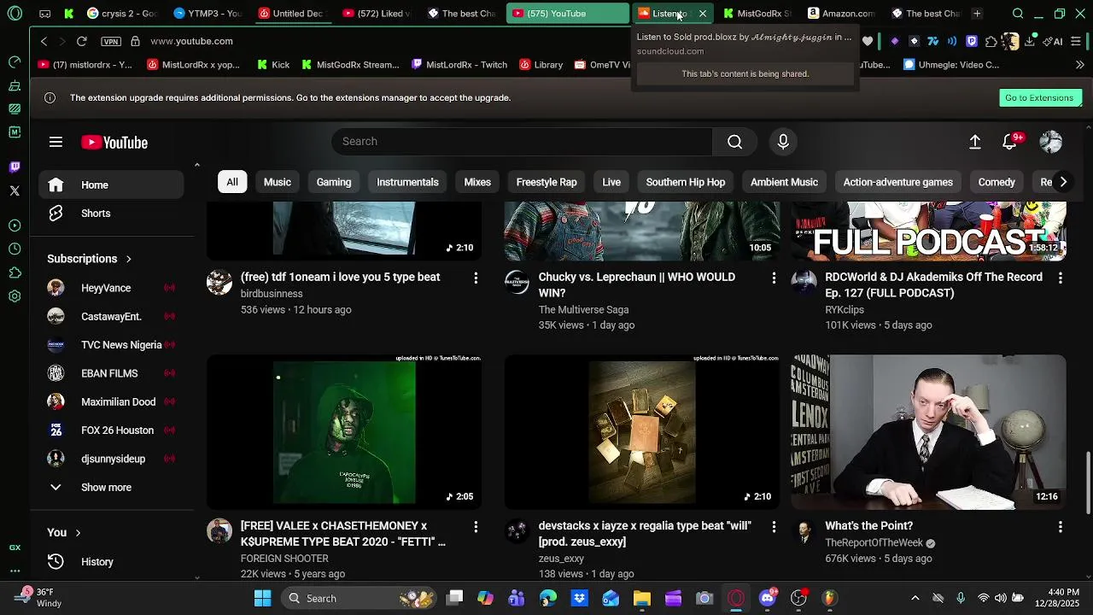Screen dimensions: 1093x615
Task: Start voice search with the microphone
Action: click(783, 142)
